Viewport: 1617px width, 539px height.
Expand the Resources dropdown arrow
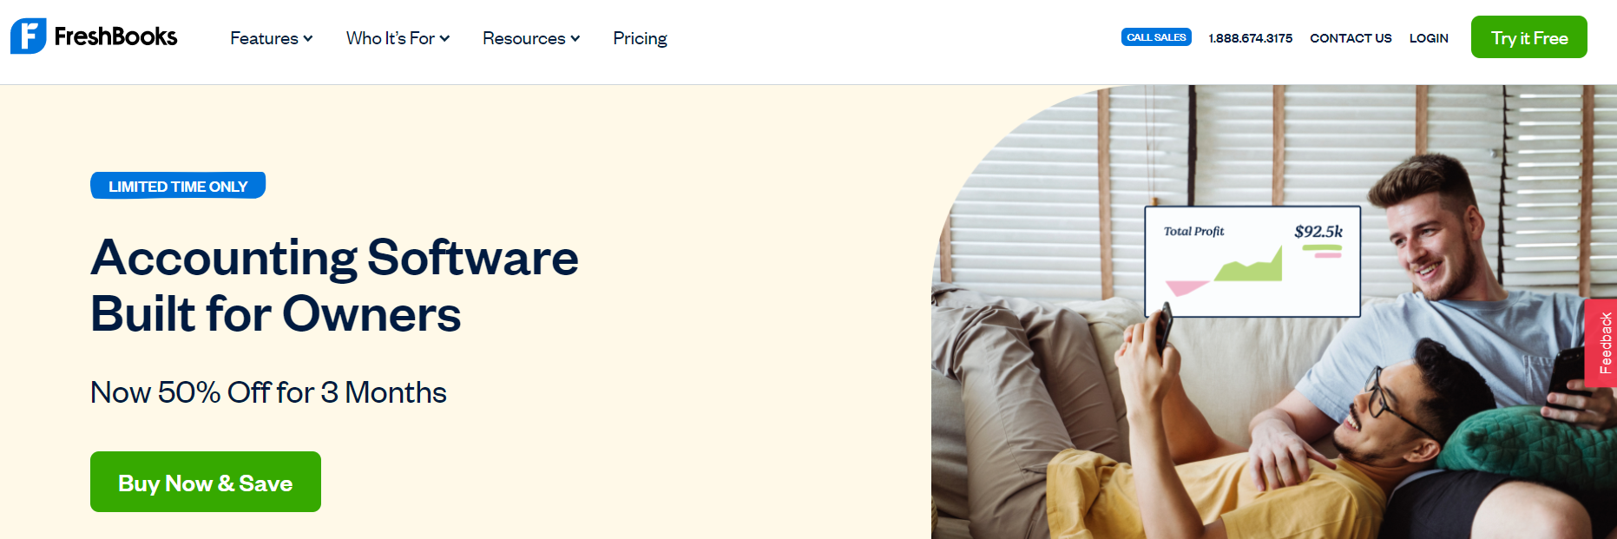pos(575,38)
